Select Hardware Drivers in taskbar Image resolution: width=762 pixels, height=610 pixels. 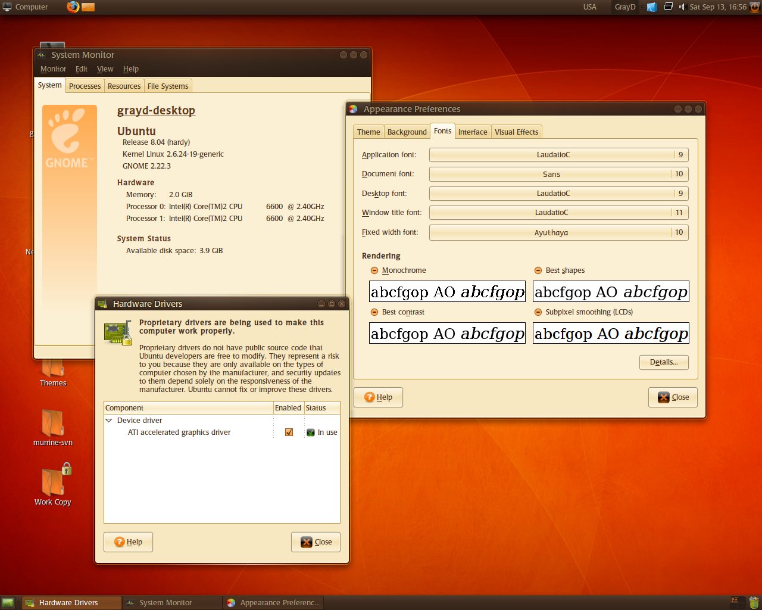coord(71,603)
